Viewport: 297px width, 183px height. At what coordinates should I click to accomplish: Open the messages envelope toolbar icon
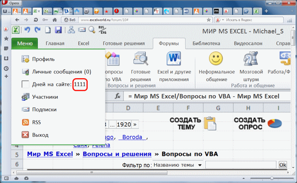(82, 30)
